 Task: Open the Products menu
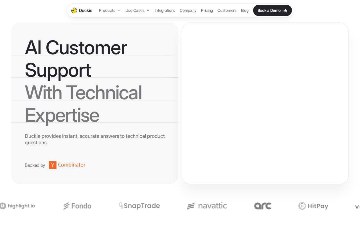(x=110, y=10)
